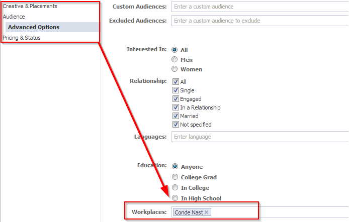Select College Grad for Education

pos(175,177)
